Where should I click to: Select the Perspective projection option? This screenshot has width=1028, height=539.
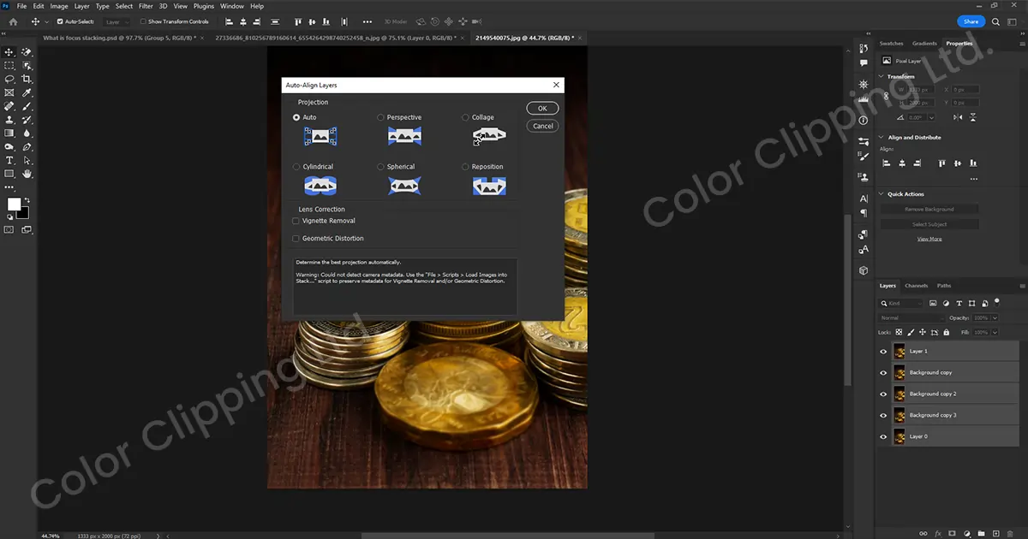pyautogui.click(x=381, y=117)
